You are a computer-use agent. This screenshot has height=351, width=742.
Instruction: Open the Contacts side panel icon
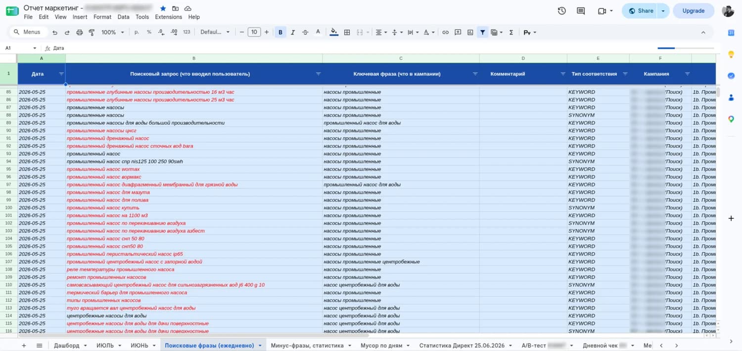(x=731, y=97)
